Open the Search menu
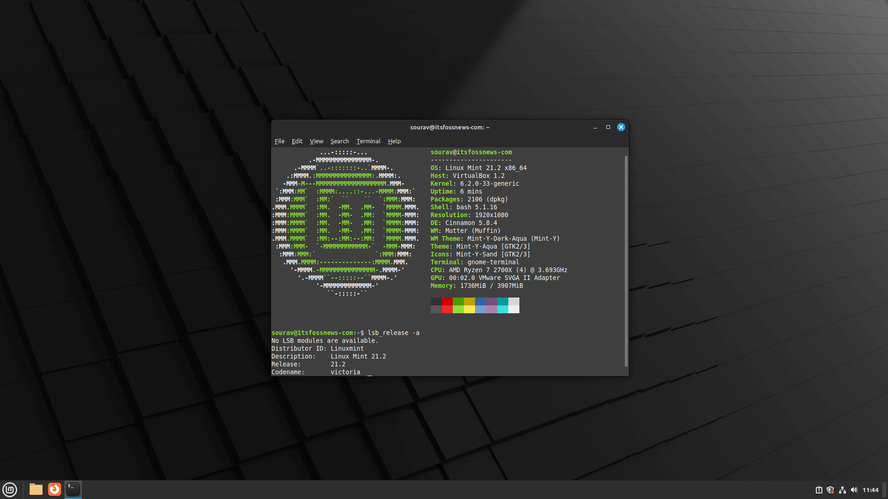The image size is (888, 499). pos(339,141)
